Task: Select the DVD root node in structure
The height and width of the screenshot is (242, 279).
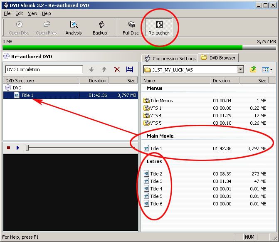Action: [13, 88]
